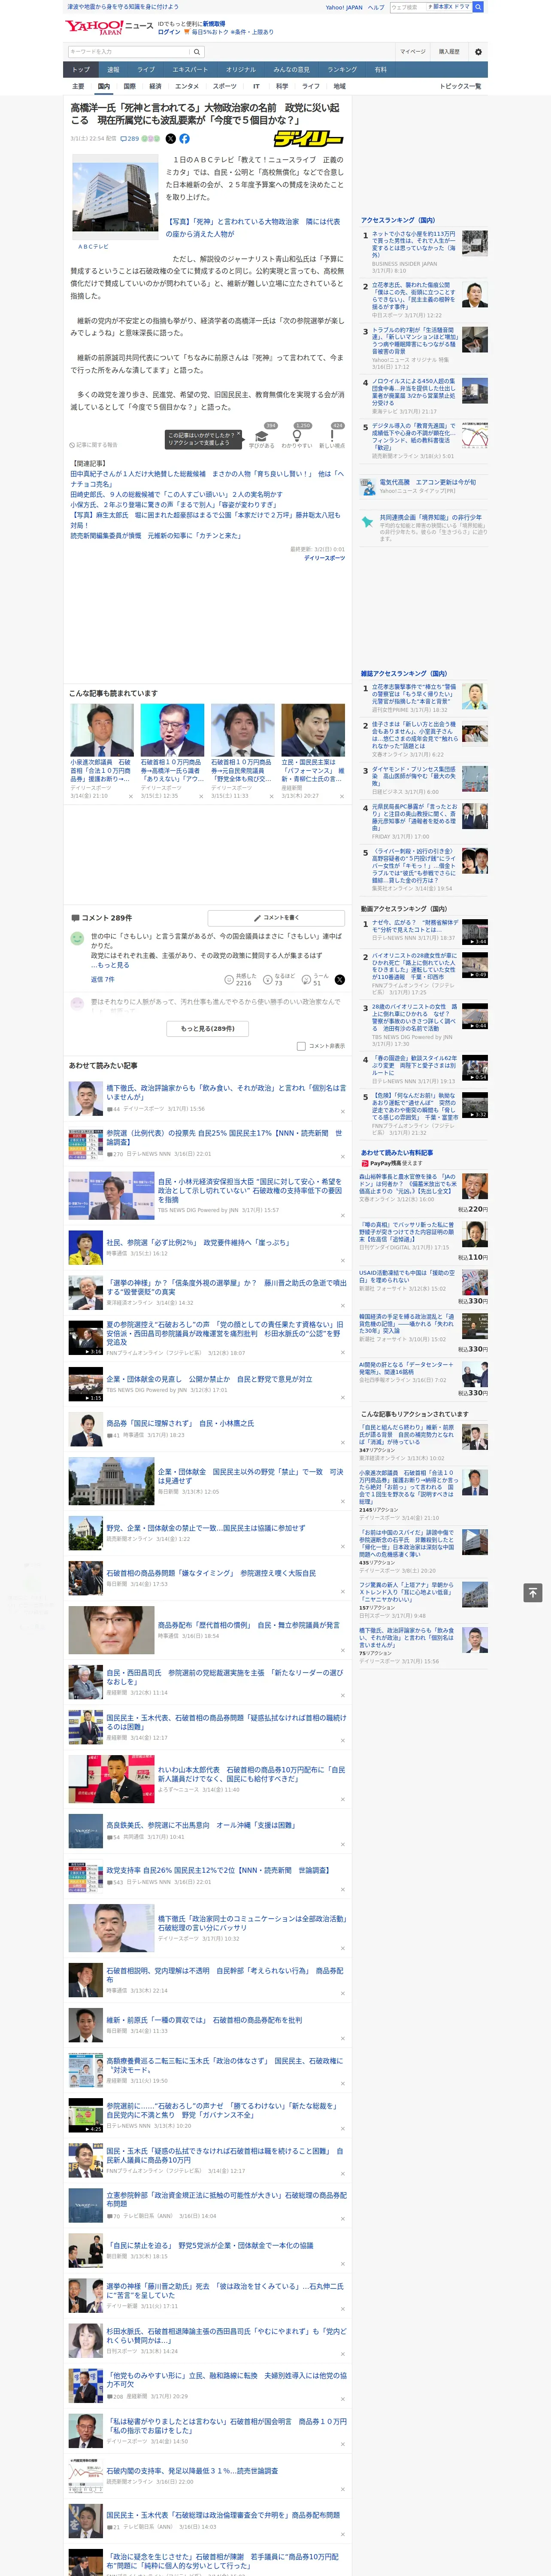Open settings via the gear icon

pyautogui.click(x=478, y=51)
